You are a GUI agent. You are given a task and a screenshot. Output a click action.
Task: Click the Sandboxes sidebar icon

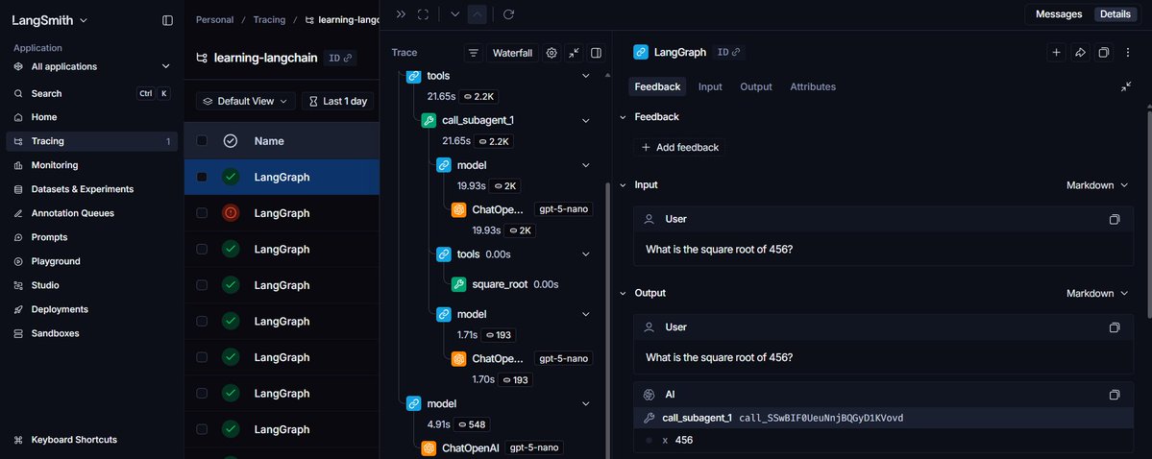click(18, 333)
